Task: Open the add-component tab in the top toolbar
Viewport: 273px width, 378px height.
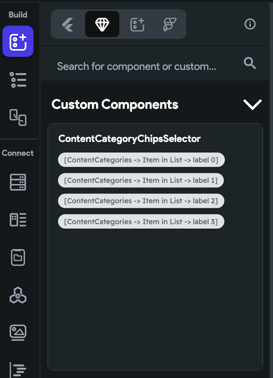Action: click(137, 24)
